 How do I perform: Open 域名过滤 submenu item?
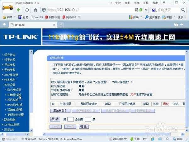tap(13, 100)
